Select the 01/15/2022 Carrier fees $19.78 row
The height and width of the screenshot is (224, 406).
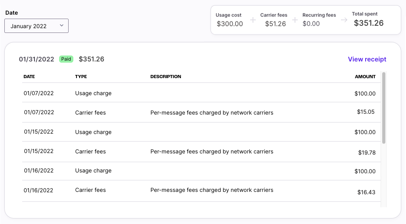[x=201, y=151]
